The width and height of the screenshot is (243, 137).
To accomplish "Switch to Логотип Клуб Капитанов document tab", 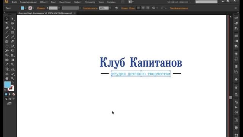I will tap(45, 13).
